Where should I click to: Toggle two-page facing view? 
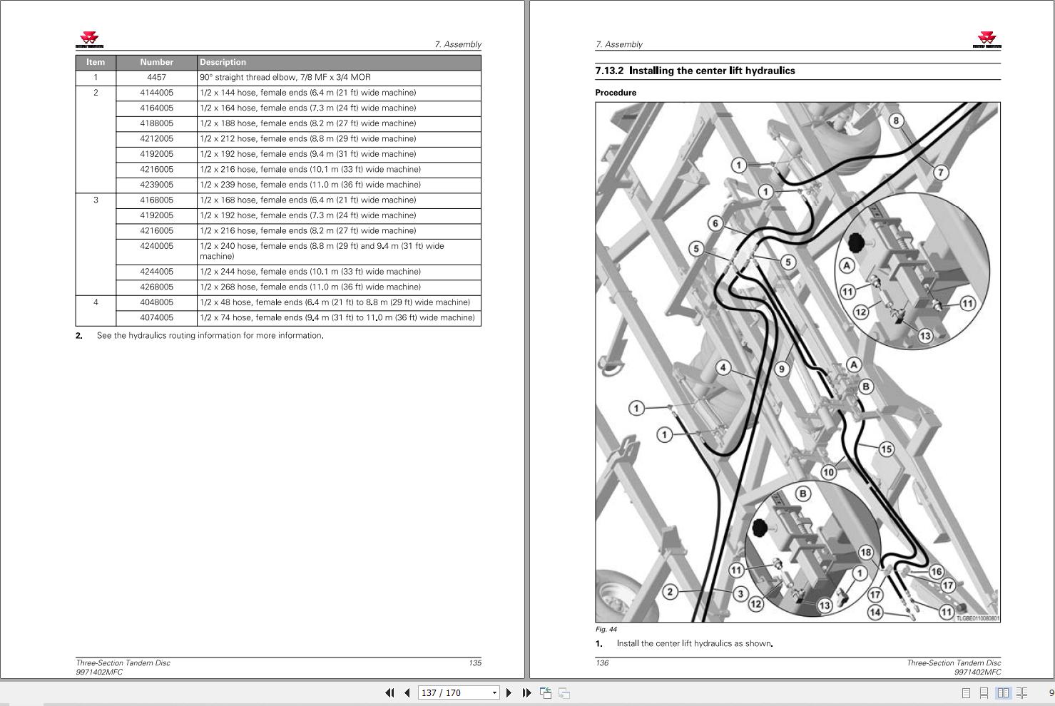(1003, 692)
